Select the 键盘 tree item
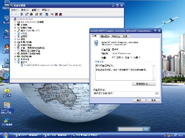 (23, 39)
